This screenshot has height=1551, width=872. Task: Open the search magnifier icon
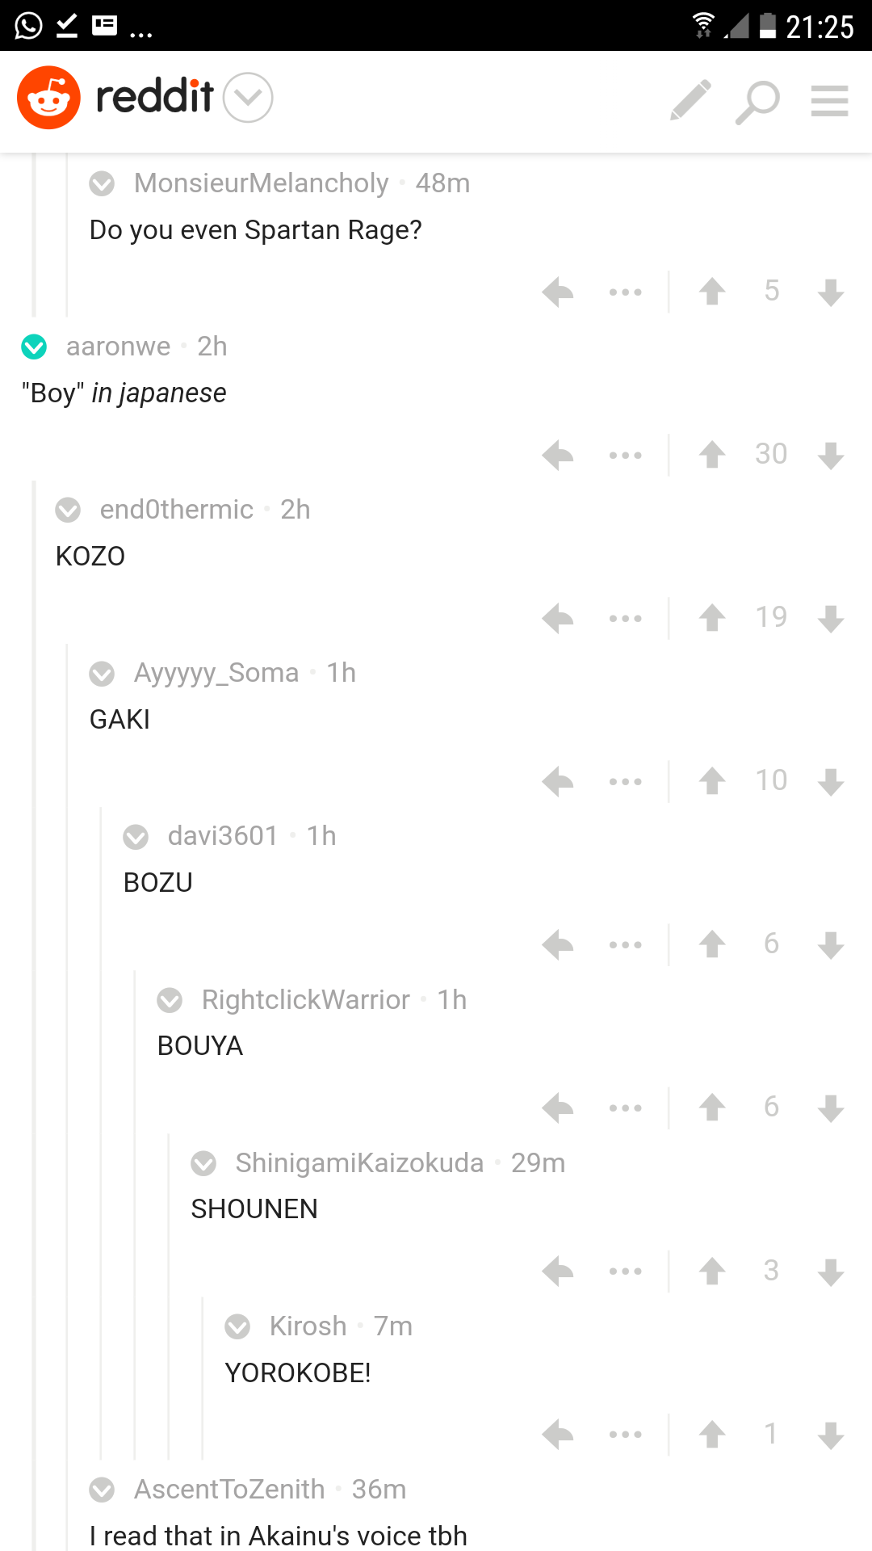pyautogui.click(x=757, y=102)
